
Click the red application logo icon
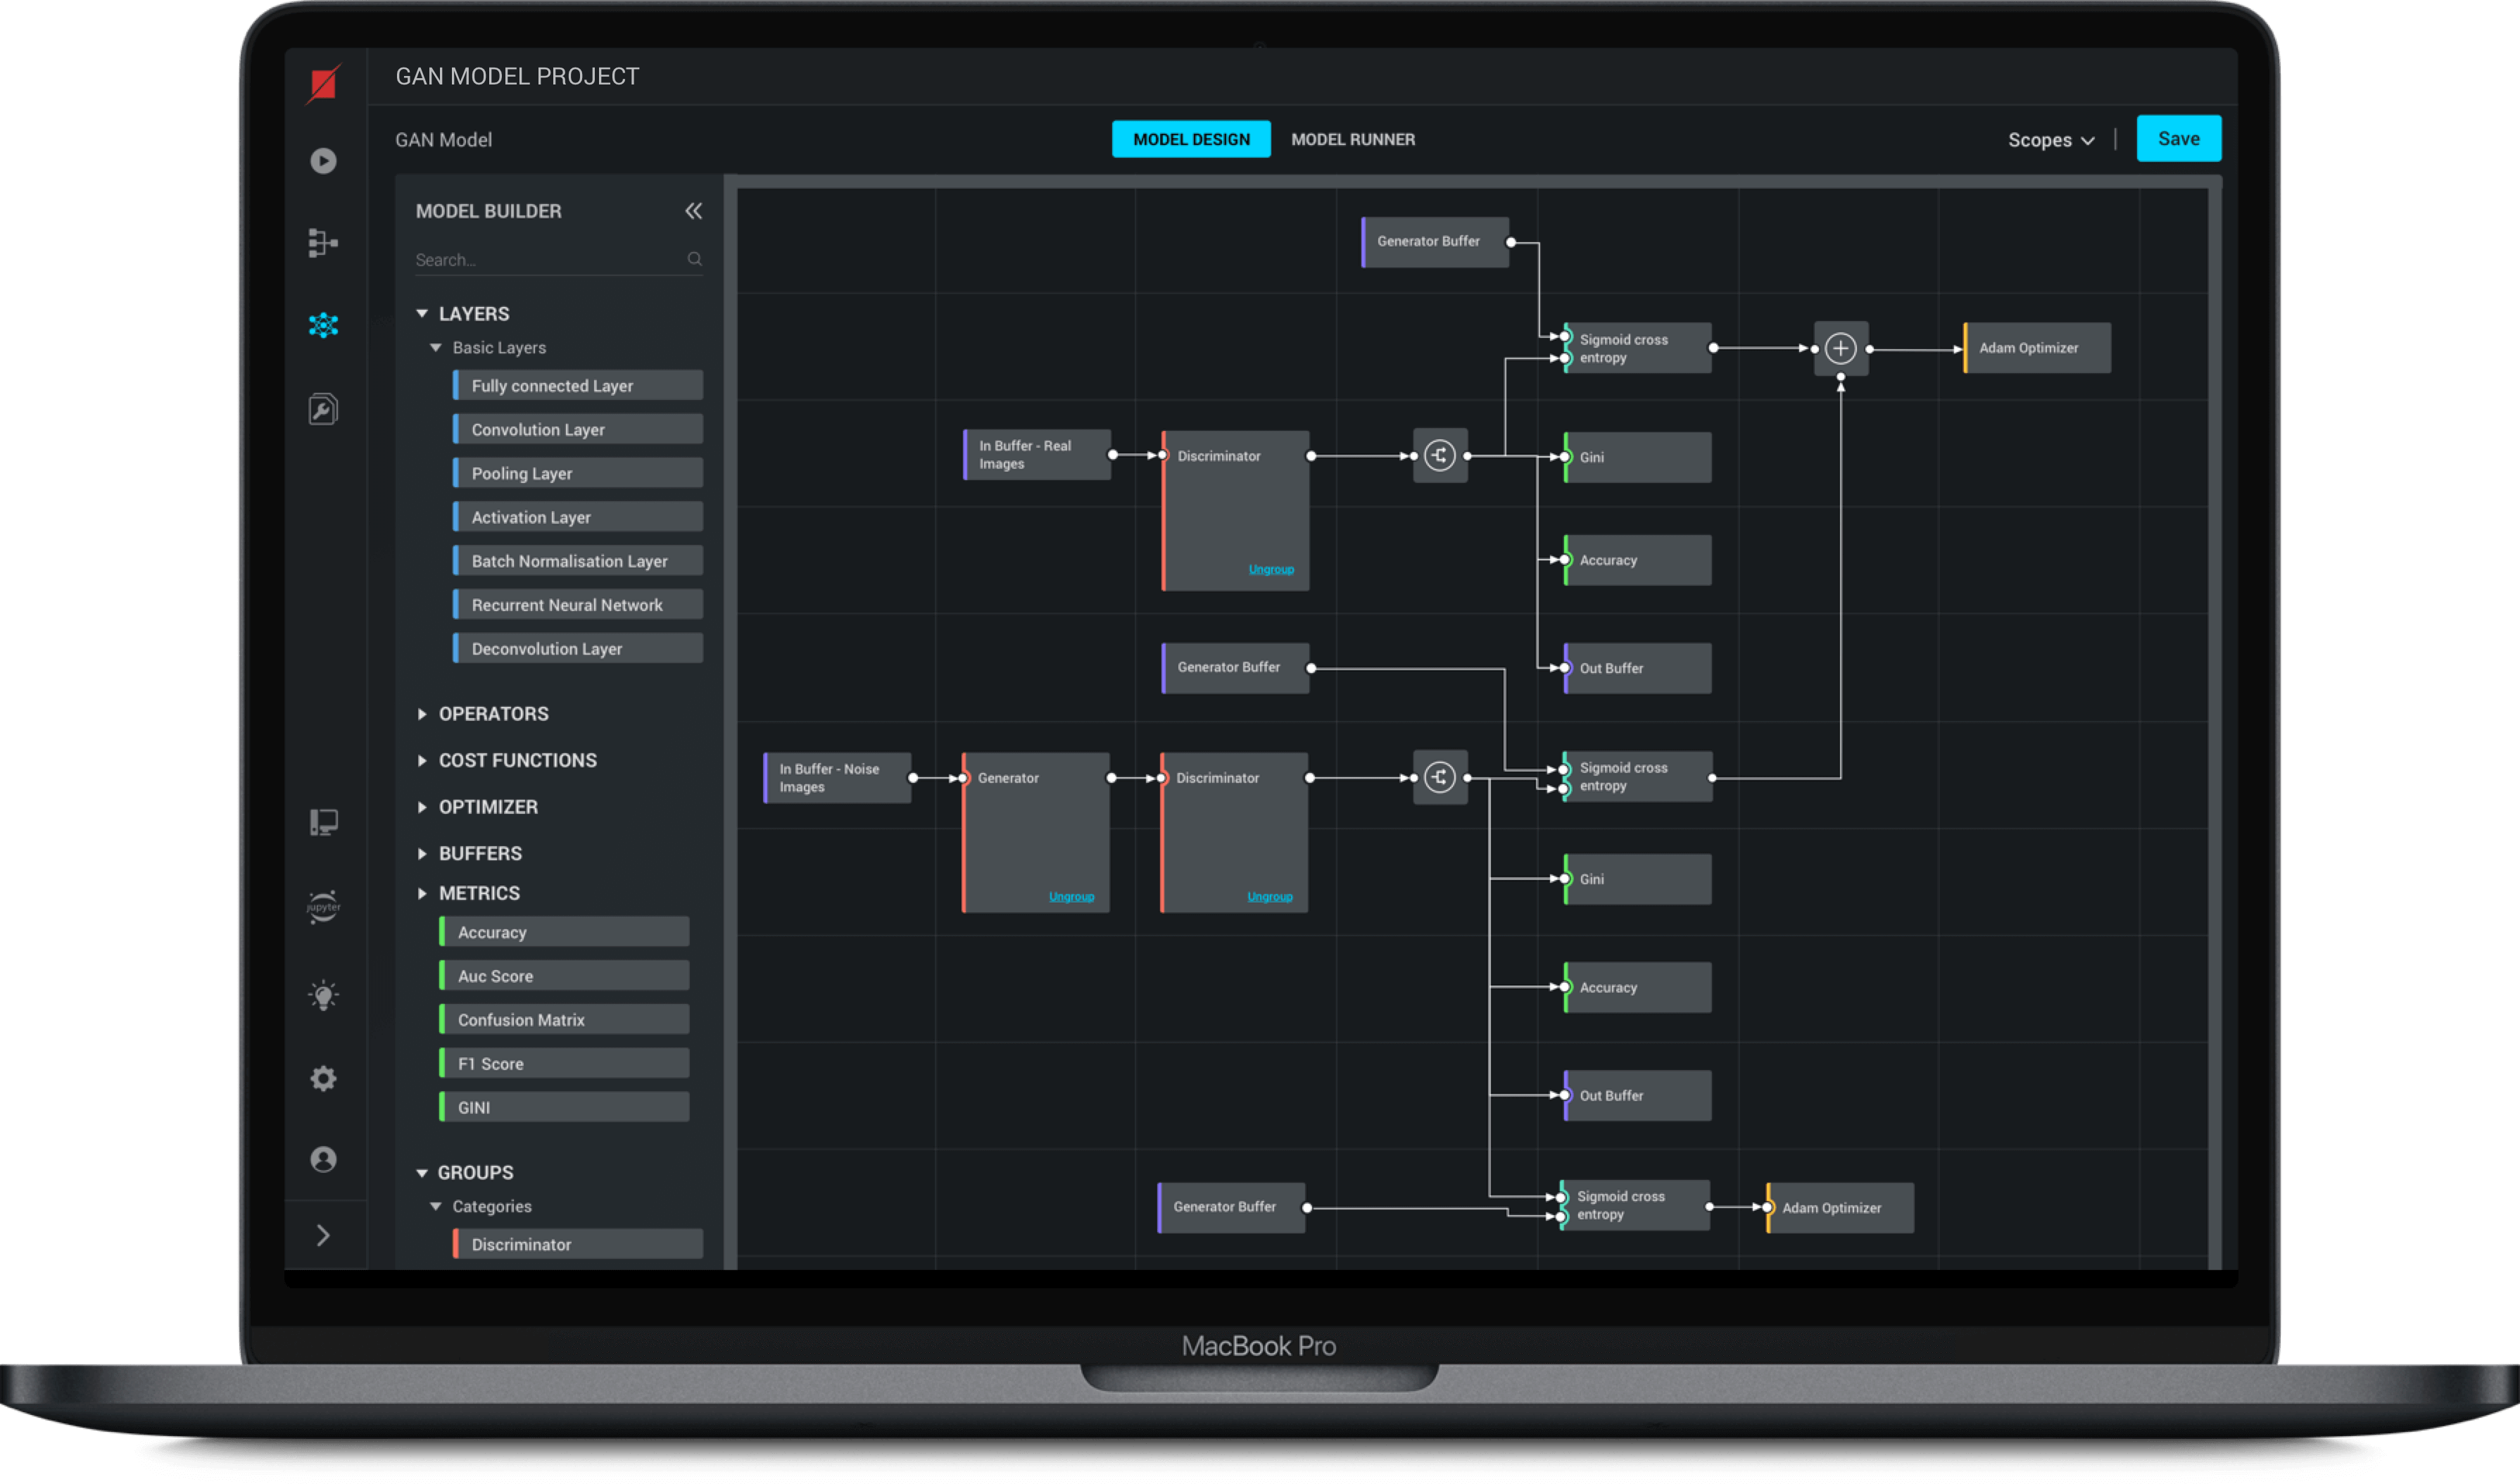[x=323, y=85]
